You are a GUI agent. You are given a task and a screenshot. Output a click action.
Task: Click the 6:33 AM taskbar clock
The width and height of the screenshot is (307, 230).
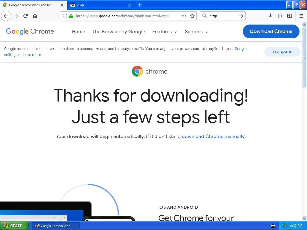296,226
